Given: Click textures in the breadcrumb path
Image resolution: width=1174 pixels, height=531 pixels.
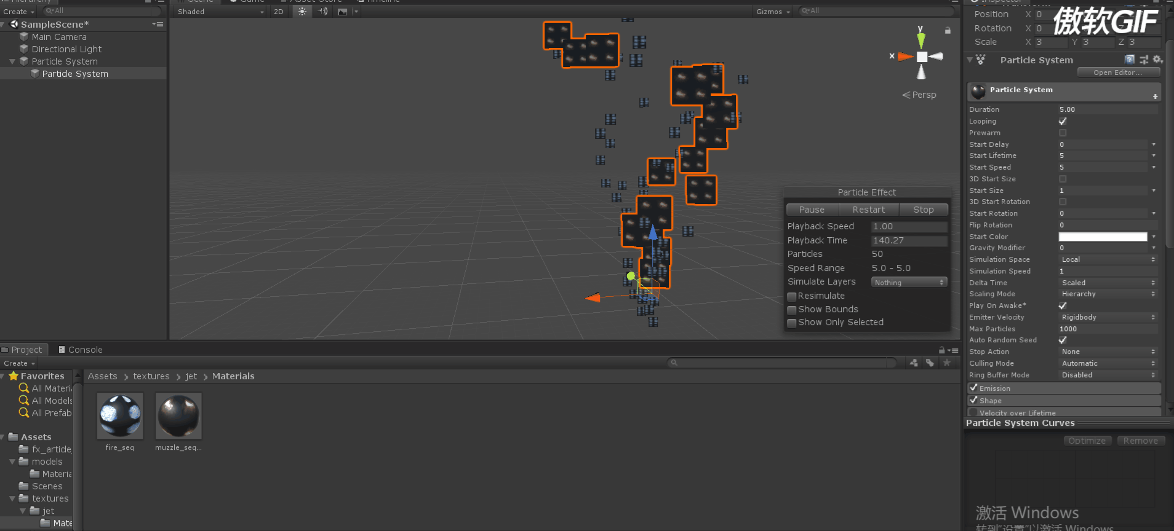Looking at the screenshot, I should (x=151, y=376).
